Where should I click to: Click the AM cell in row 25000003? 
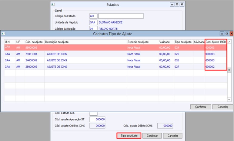coord(18,67)
